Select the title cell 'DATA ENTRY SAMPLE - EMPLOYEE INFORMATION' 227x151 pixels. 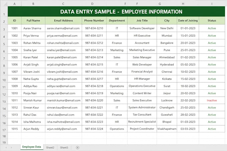pos(117,12)
